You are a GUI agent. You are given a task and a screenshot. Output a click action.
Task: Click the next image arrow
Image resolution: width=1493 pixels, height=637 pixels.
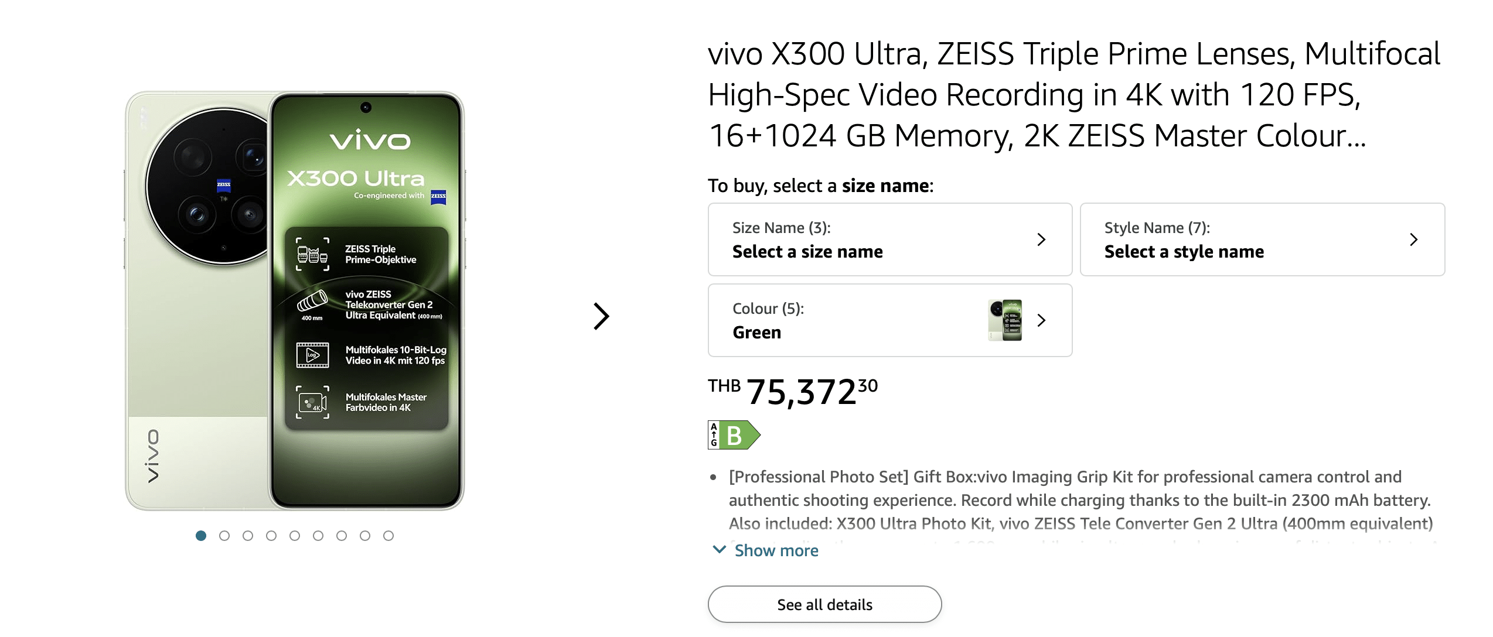pos(601,317)
